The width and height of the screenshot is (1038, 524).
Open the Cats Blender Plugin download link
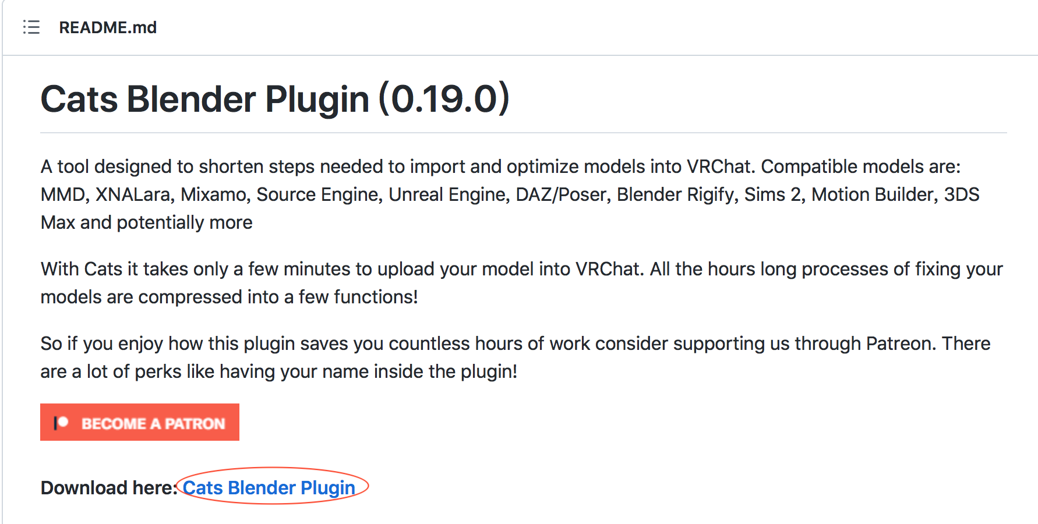coord(269,487)
